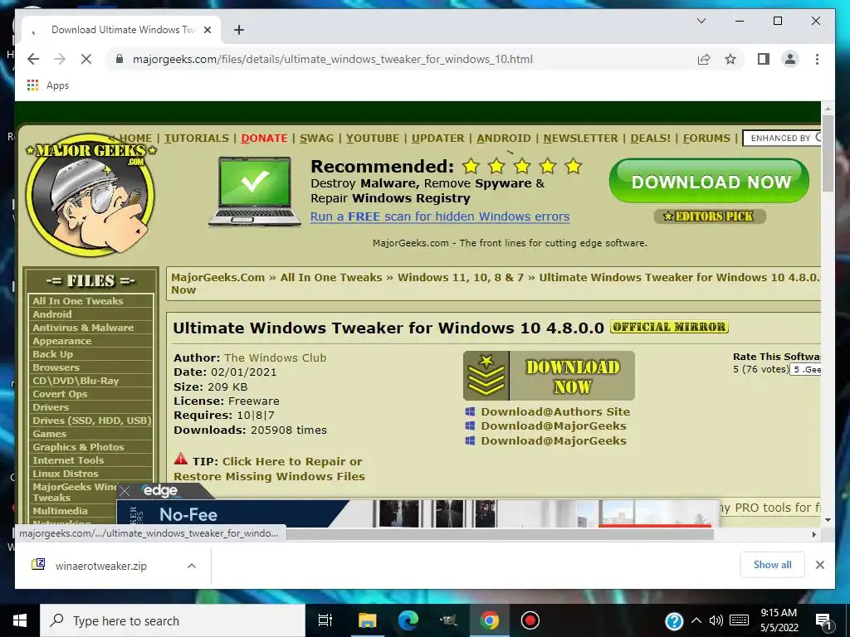Open Apps from the bookmarks bar
Screen dimensions: 850x637
(x=48, y=85)
